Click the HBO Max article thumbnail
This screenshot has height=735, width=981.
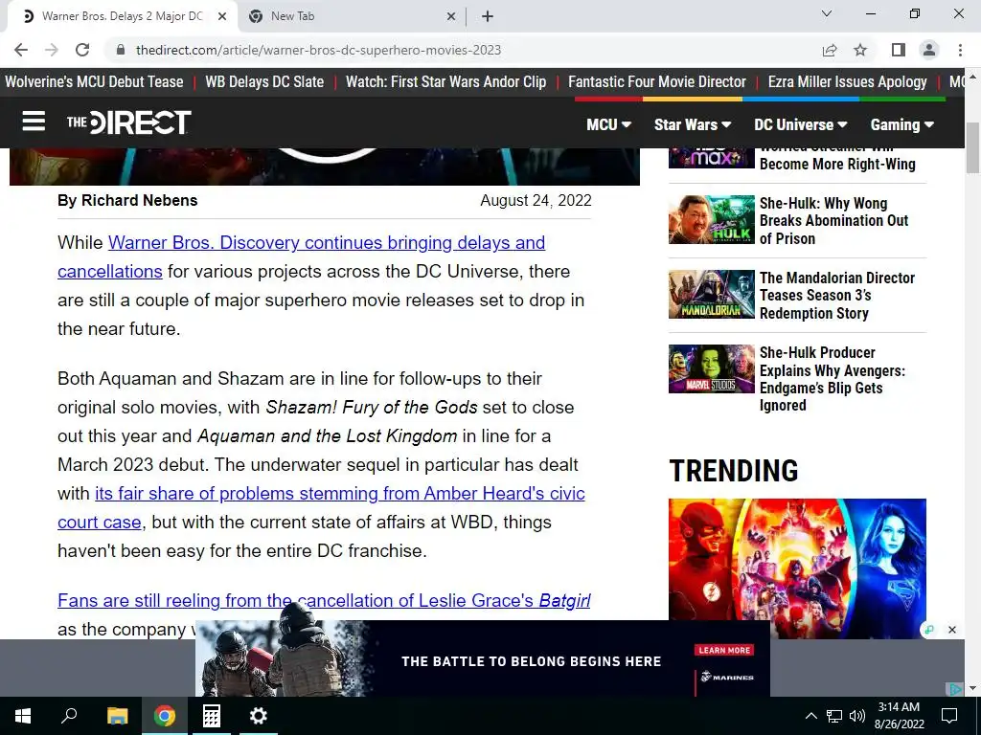712,158
